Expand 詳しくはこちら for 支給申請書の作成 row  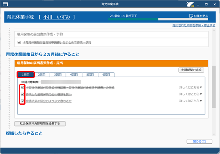pyautogui.click(x=190, y=88)
